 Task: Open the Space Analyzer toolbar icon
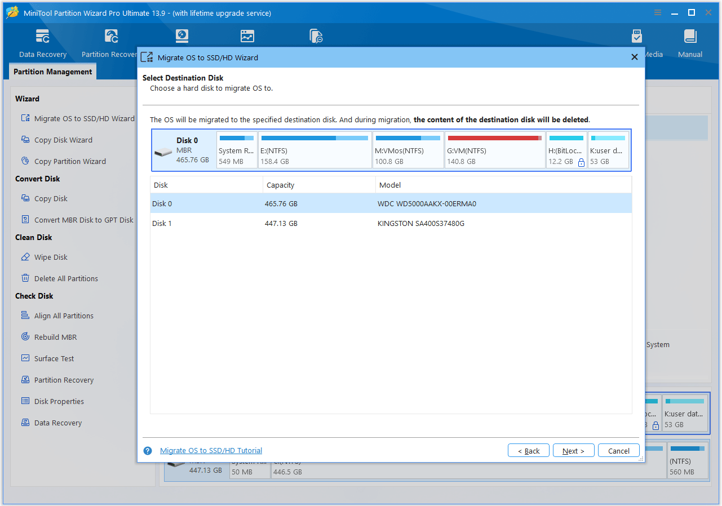click(247, 37)
